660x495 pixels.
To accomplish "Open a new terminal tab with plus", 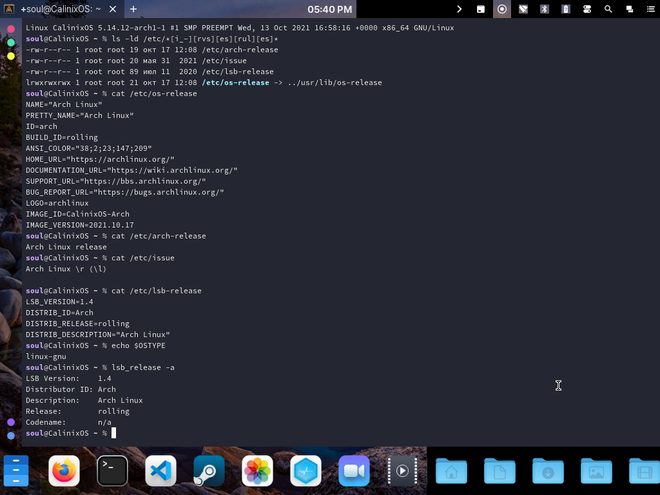I will pos(133,9).
